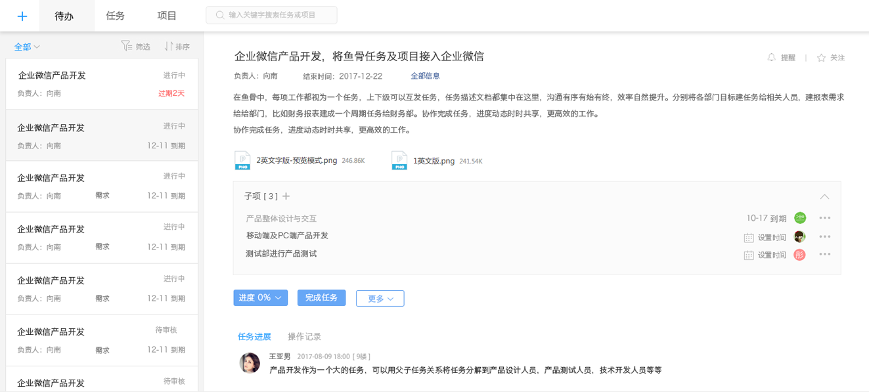The width and height of the screenshot is (869, 392).
Task: Click 设置时间 for 测试部进行产品测试
Action: pos(772,255)
